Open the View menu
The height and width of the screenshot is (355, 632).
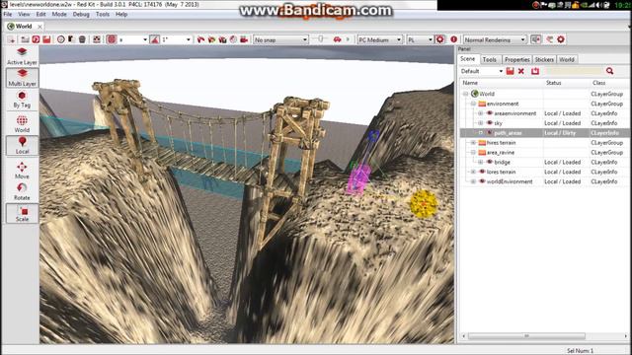[x=24, y=14]
